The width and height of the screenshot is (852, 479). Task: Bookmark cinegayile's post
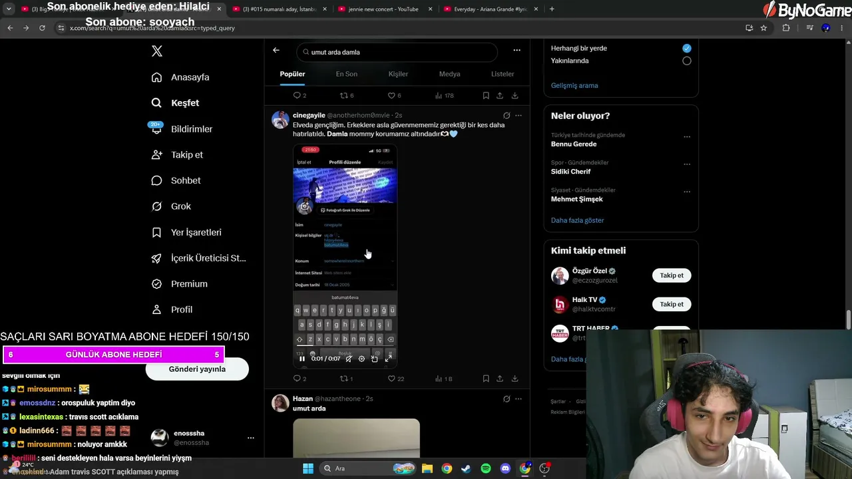(486, 379)
